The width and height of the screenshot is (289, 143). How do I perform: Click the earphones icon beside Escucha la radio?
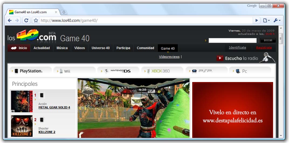click(x=267, y=57)
